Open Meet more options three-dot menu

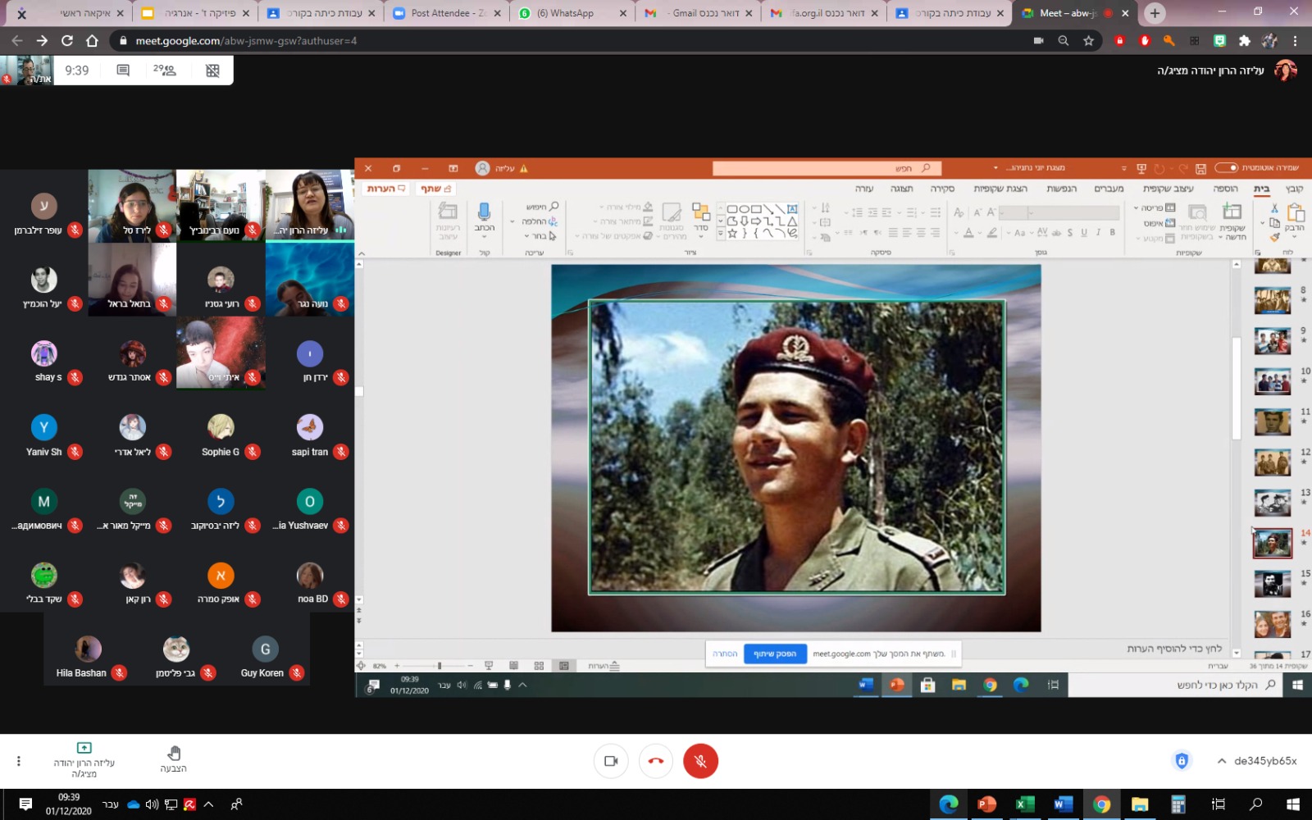pos(18,761)
